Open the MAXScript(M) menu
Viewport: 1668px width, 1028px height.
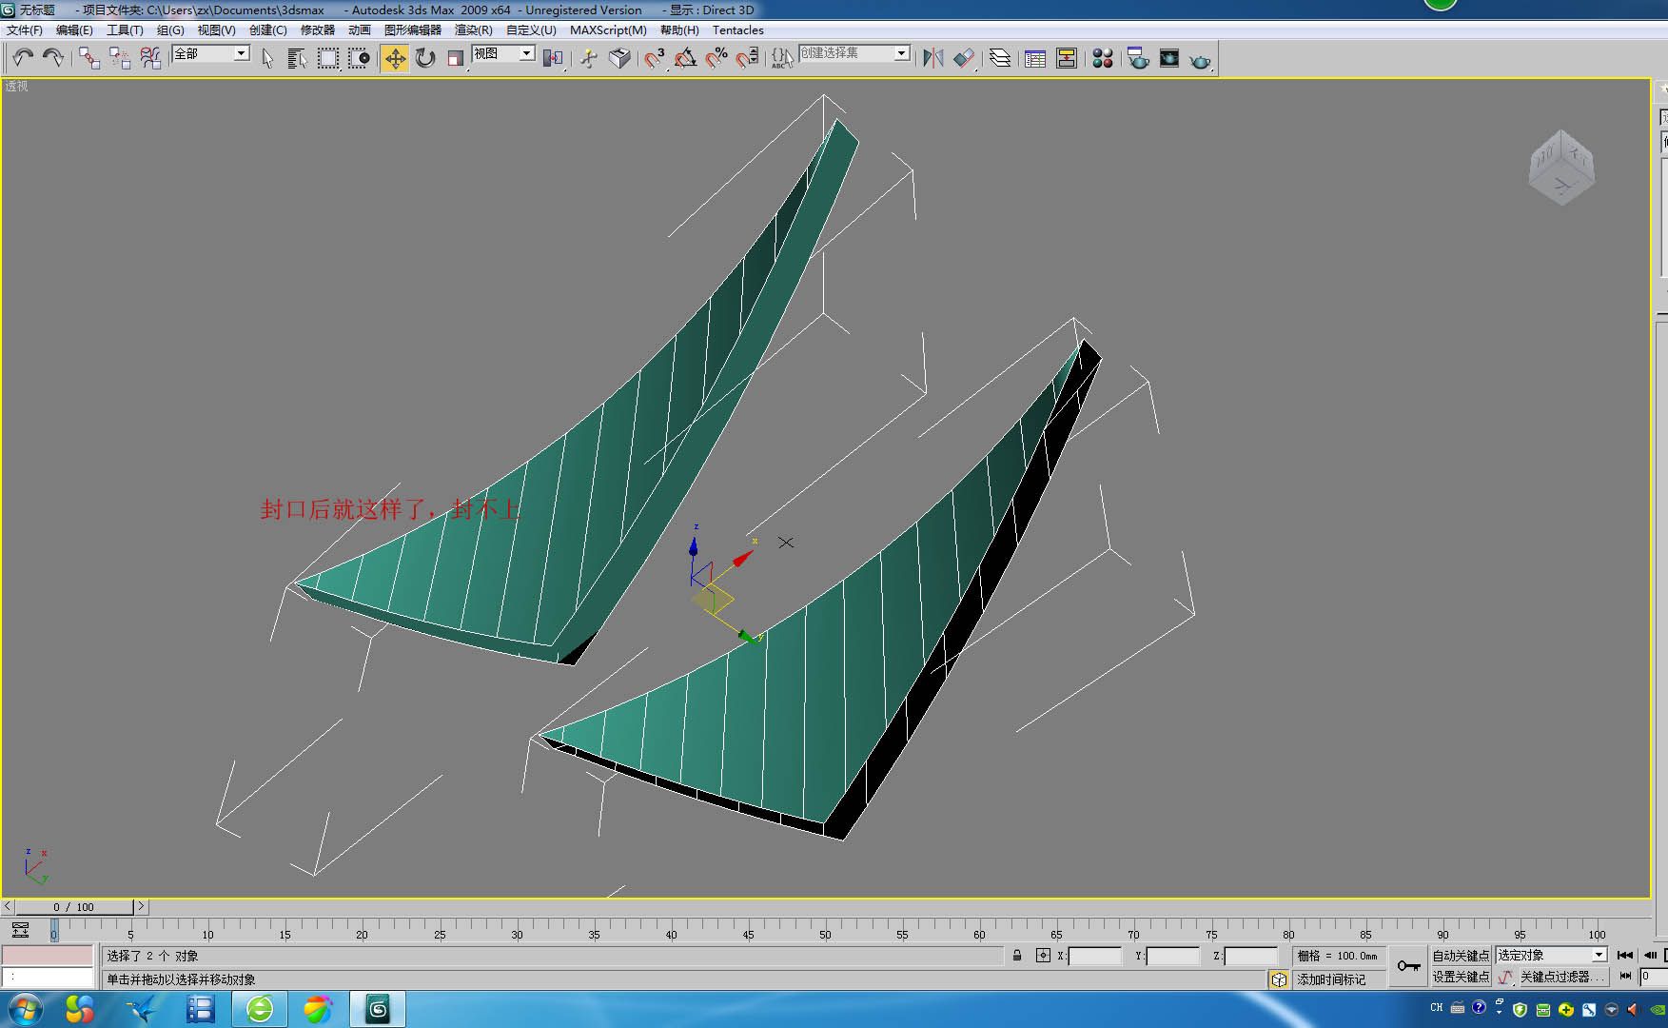coord(607,30)
